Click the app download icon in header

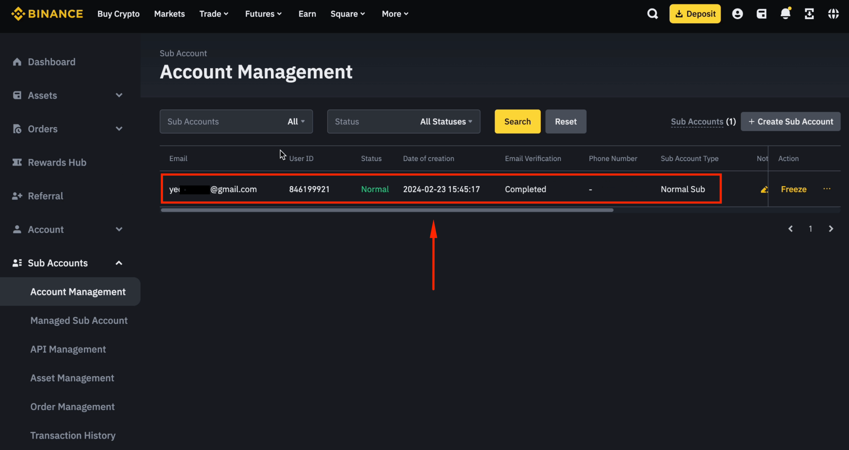(x=809, y=14)
